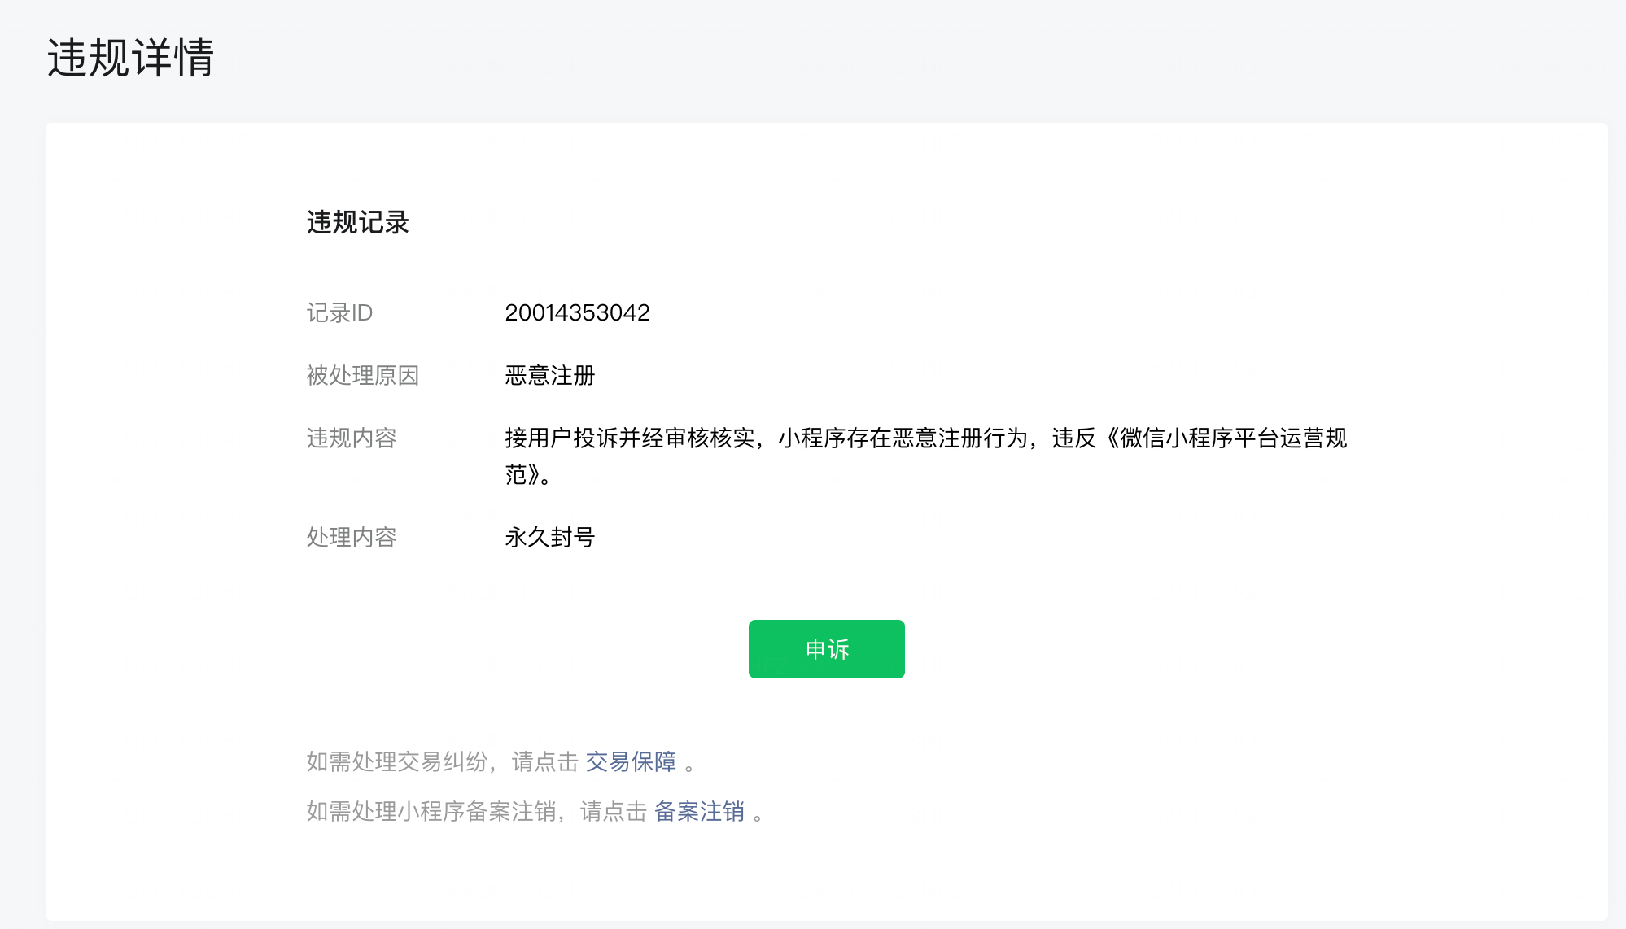
Task: Click the 处理内容 field label
Action: tap(351, 538)
